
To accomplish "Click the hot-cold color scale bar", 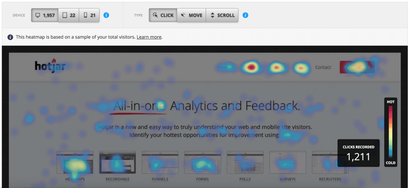I will point(390,132).
